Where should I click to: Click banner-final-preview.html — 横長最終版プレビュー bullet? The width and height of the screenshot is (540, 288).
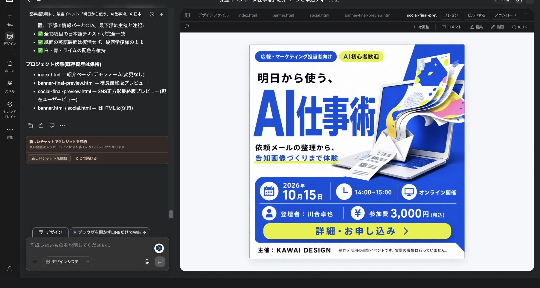tap(93, 83)
